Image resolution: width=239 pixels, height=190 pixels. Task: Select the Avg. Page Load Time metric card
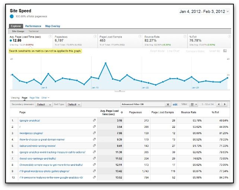pyautogui.click(x=30, y=41)
